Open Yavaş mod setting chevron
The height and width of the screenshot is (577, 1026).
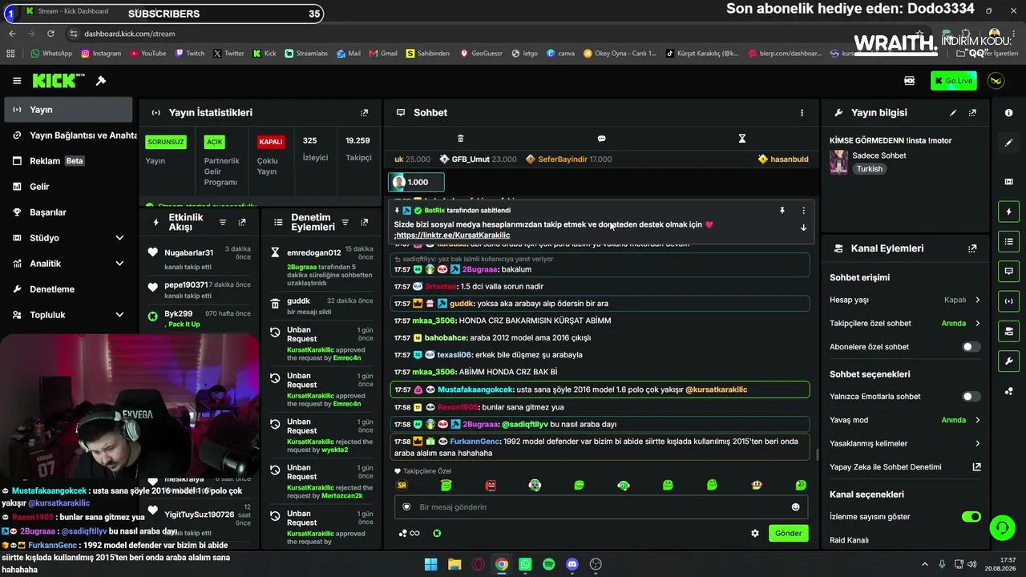[977, 420]
